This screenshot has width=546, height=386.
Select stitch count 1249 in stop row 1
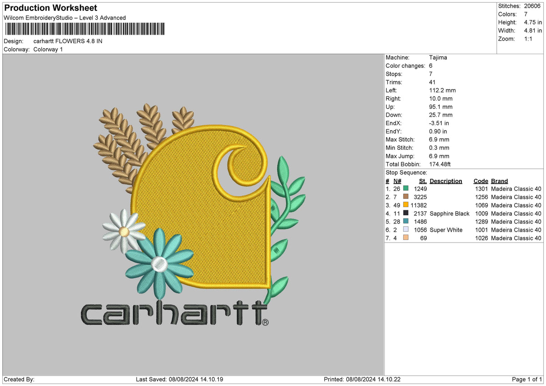(420, 188)
